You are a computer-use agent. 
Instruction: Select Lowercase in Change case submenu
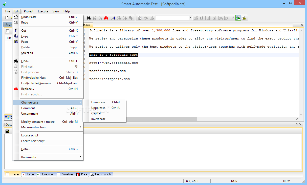pos(104,102)
